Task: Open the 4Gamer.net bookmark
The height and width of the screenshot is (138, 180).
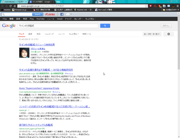Action: (84, 10)
